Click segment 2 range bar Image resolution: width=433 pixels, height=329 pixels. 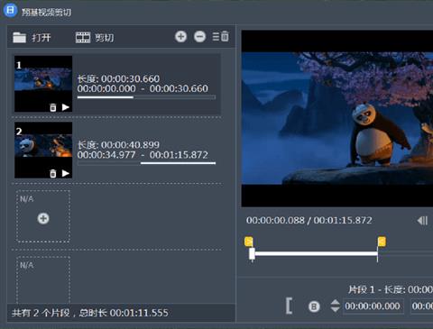pos(146,163)
